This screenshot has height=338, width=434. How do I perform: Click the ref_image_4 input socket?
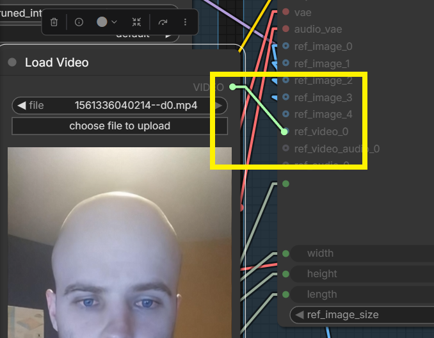[285, 114]
